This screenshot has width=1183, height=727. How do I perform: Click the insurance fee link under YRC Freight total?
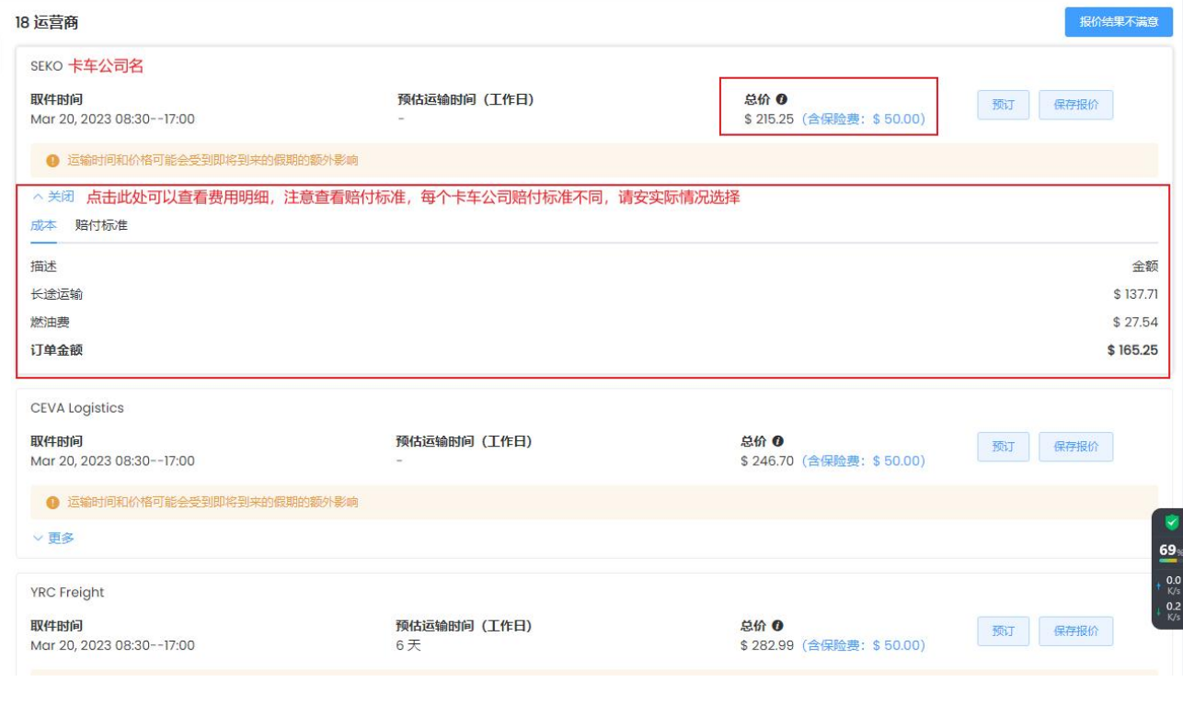[864, 646]
